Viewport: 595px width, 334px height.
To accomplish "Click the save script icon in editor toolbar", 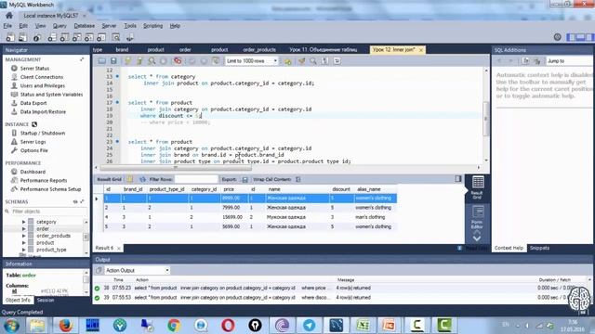I will pyautogui.click(x=113, y=61).
